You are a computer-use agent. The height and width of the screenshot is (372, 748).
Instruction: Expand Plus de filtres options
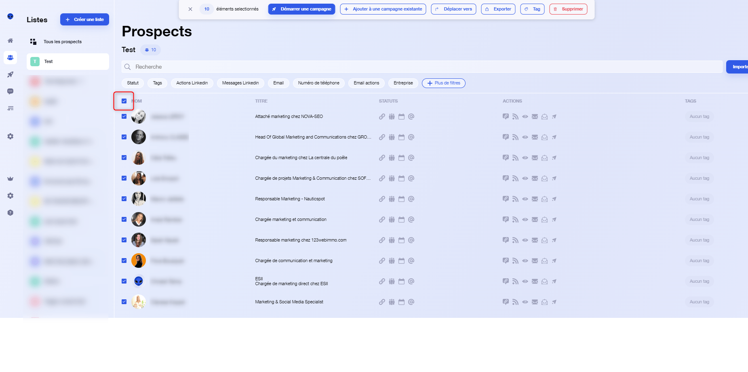pos(443,83)
